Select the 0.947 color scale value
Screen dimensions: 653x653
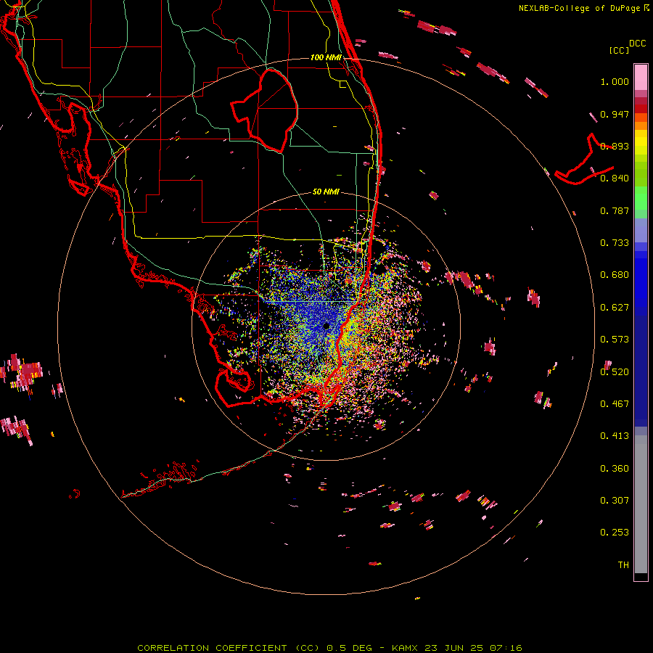click(615, 114)
